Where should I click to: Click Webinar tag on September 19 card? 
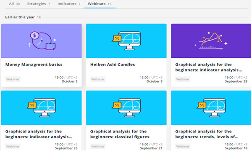click(183, 146)
